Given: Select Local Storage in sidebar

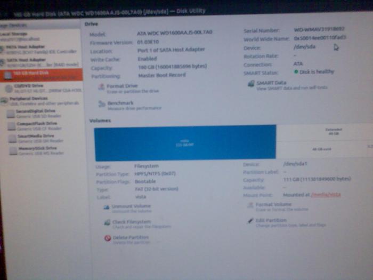Looking at the screenshot, I should pyautogui.click(x=20, y=36).
